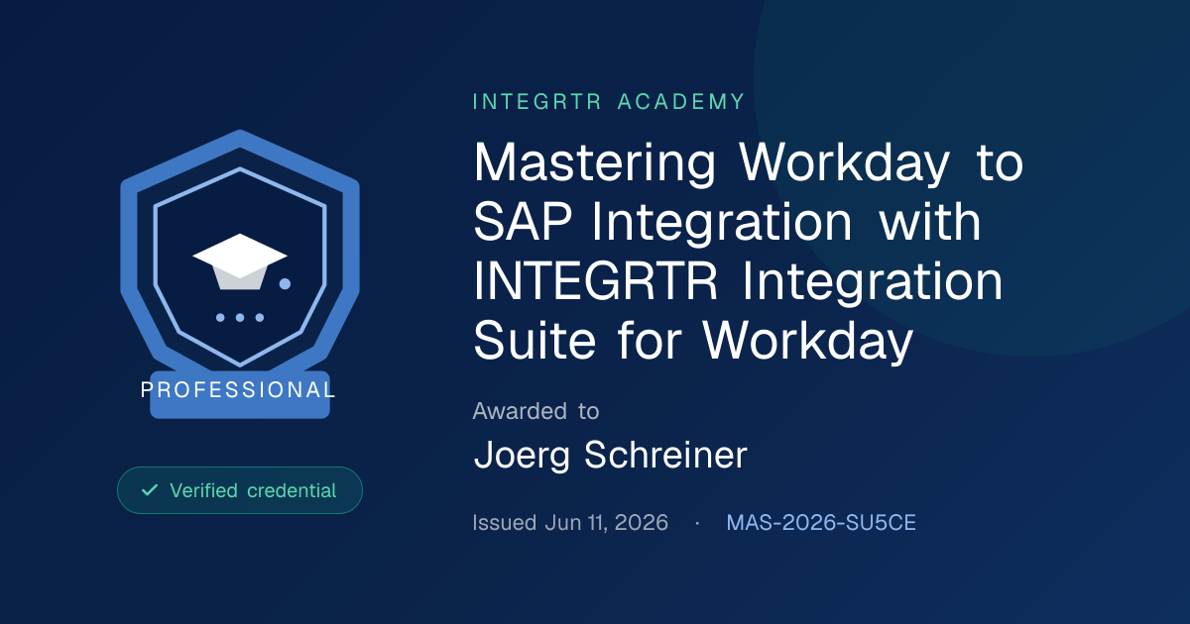Click the Verified credential pill

click(x=240, y=490)
